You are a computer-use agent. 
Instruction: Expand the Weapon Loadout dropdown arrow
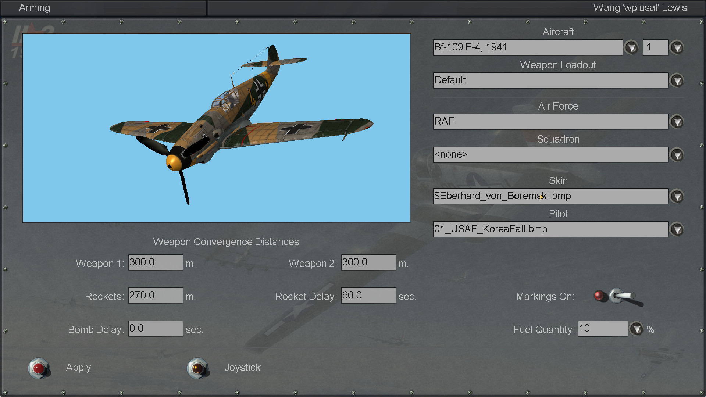pos(677,81)
